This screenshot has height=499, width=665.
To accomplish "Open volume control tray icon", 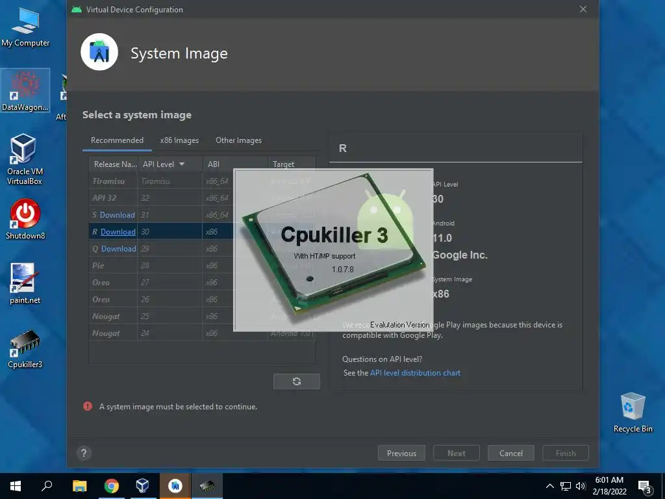I will coord(581,486).
